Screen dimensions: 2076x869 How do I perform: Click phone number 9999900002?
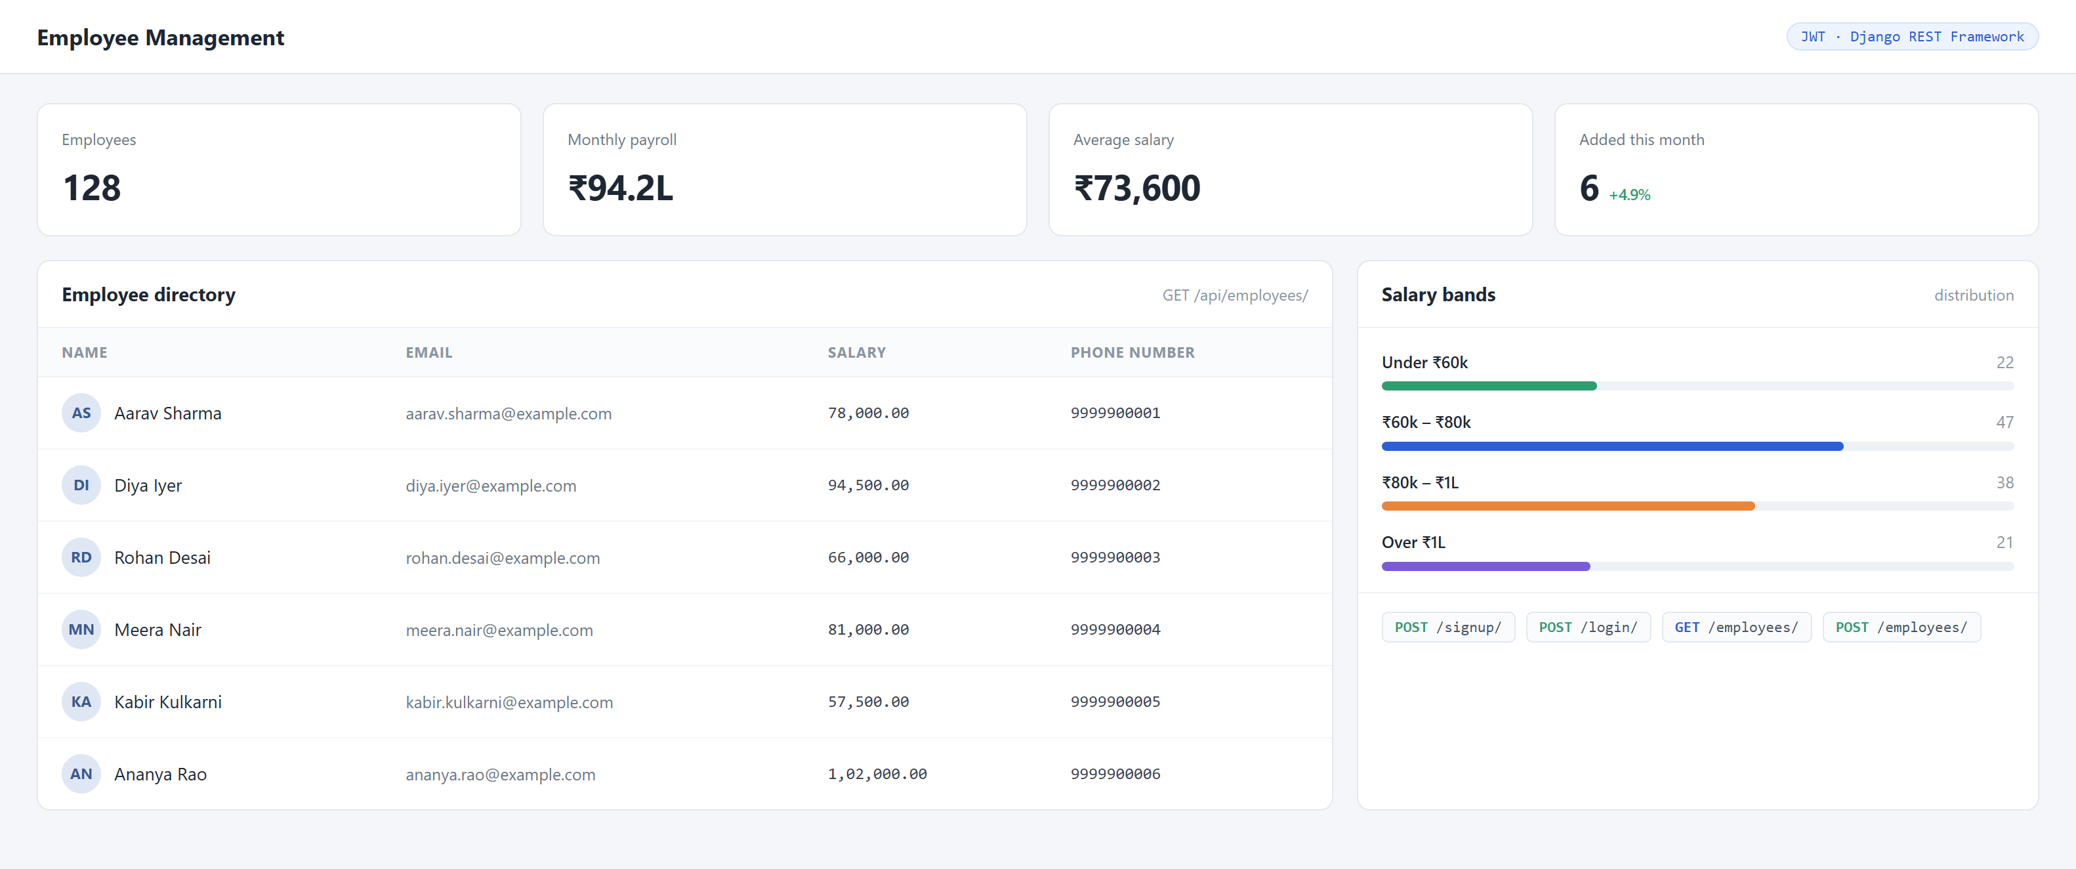[x=1115, y=485]
